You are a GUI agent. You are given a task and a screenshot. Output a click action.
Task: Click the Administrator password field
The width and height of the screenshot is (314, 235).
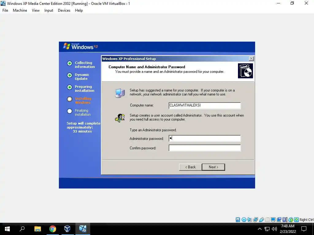pos(205,138)
